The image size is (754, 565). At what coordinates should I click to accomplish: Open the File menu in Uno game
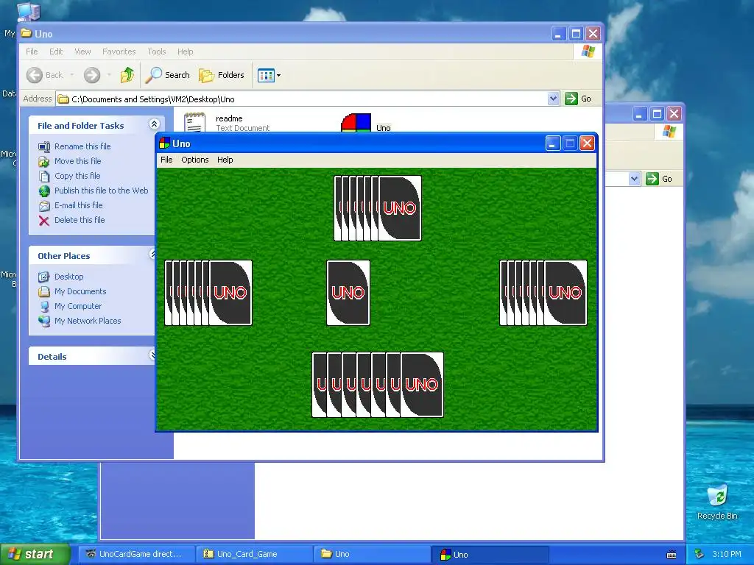(x=166, y=160)
